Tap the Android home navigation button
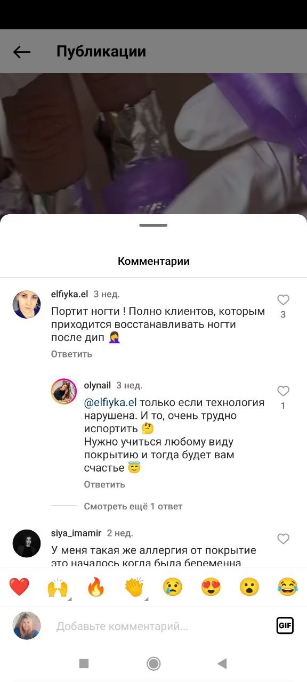 (153, 663)
